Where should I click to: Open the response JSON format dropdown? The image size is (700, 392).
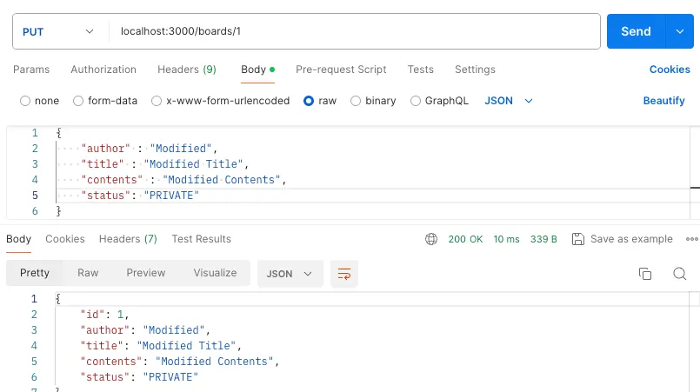pos(290,273)
